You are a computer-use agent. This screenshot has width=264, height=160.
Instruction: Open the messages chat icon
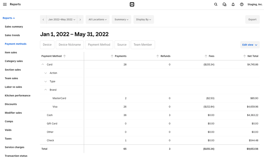click(x=224, y=4)
